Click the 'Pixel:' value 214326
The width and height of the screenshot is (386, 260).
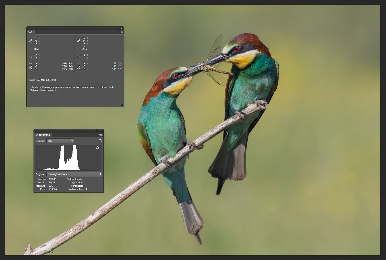tap(53, 189)
